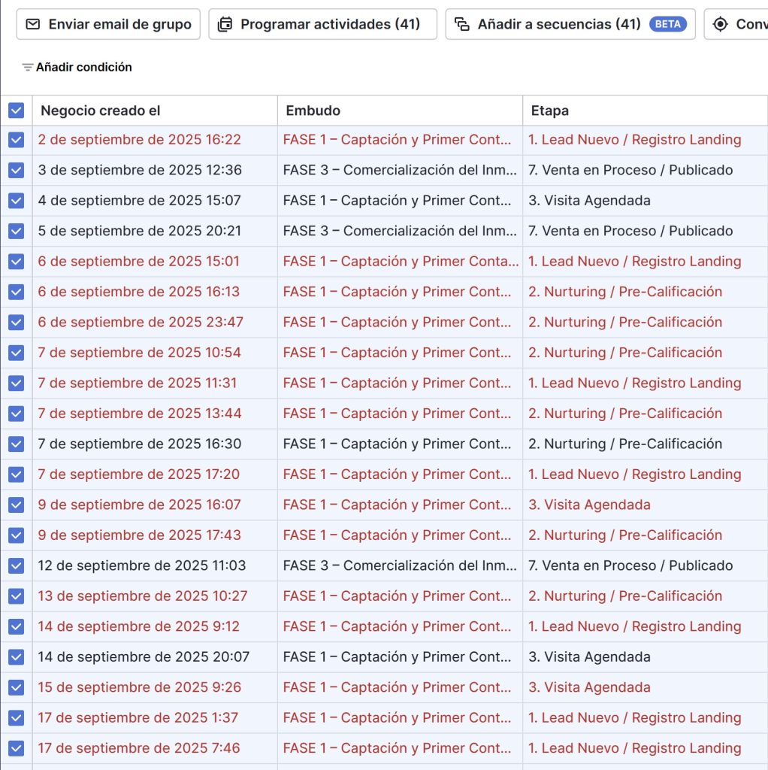
Task: Sort by the Negocio creado el column header
Action: point(101,111)
